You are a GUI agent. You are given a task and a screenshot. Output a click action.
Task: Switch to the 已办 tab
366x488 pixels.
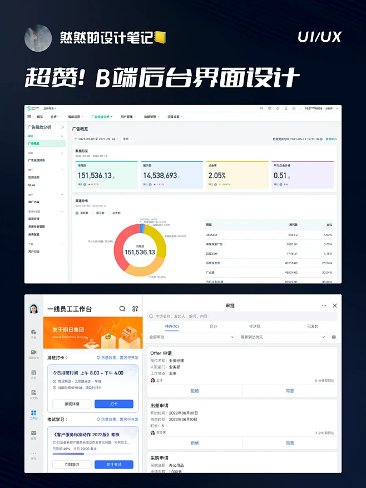[214, 326]
